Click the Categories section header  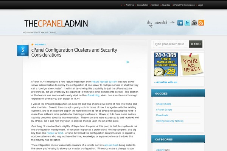click(x=178, y=139)
